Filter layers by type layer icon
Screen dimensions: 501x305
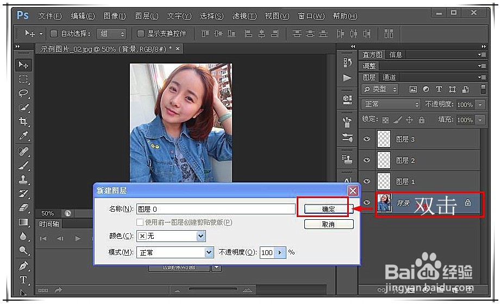(x=439, y=90)
